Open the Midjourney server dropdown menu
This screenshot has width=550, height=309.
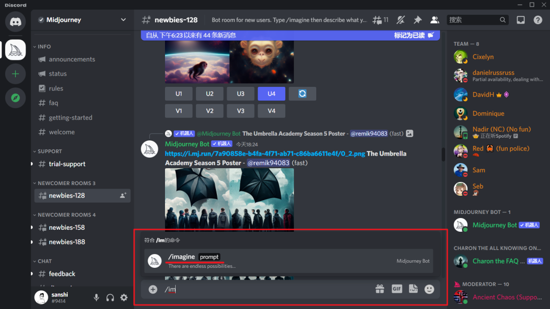click(x=81, y=20)
